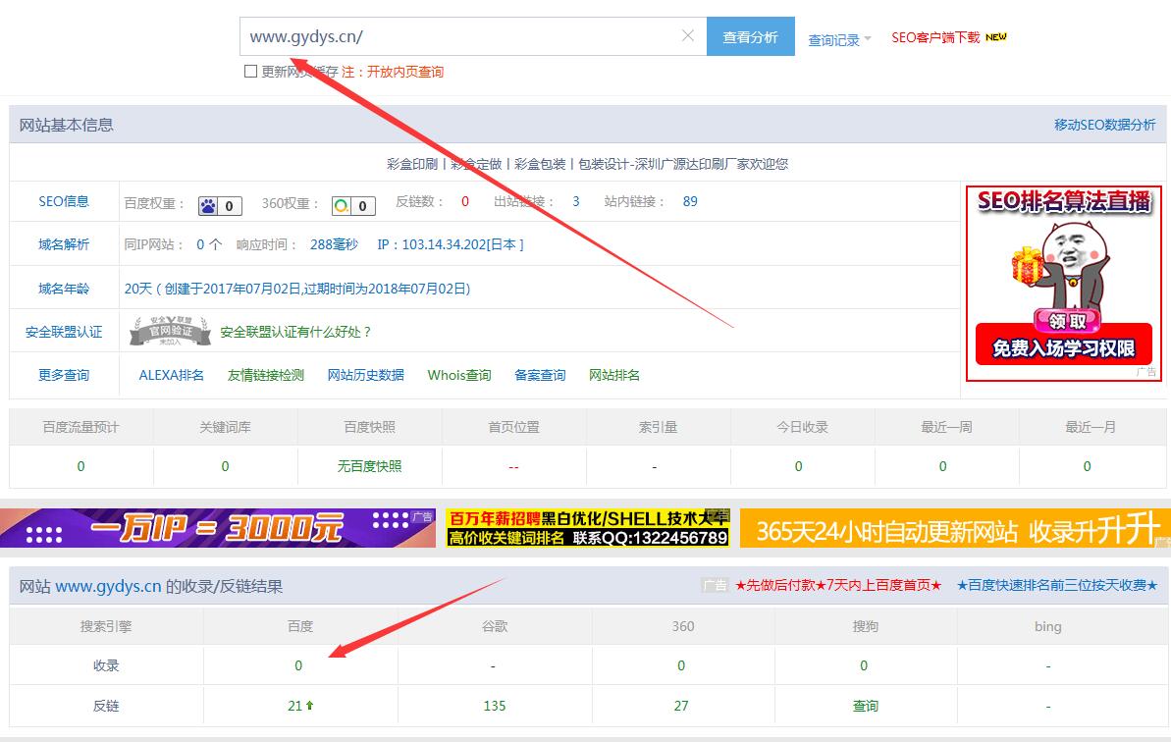Open the 备案查询 link
Screen dimensions: 1171x742
(540, 375)
